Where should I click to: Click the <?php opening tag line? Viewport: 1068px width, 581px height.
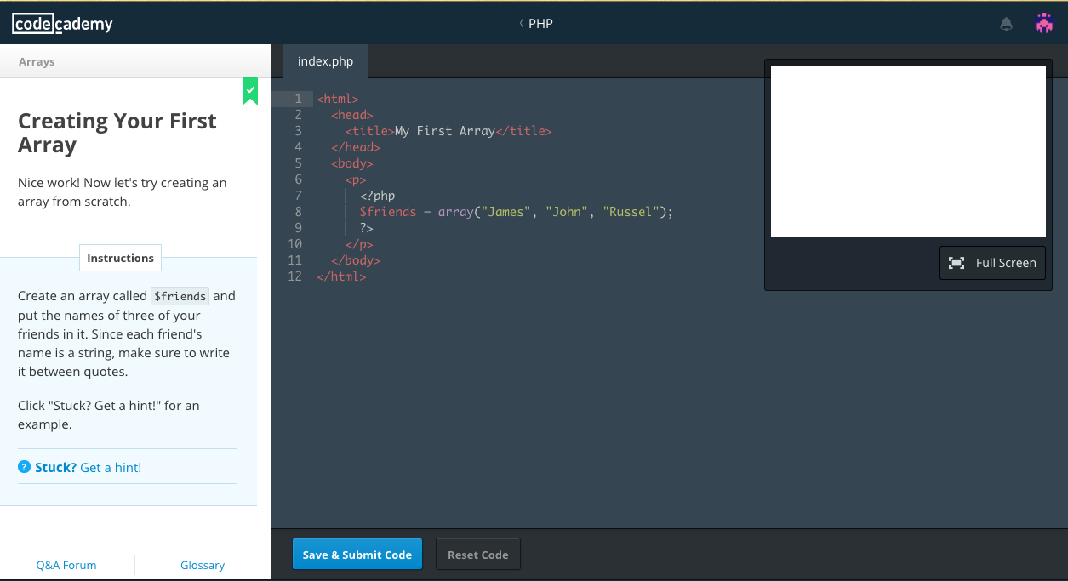(x=378, y=196)
